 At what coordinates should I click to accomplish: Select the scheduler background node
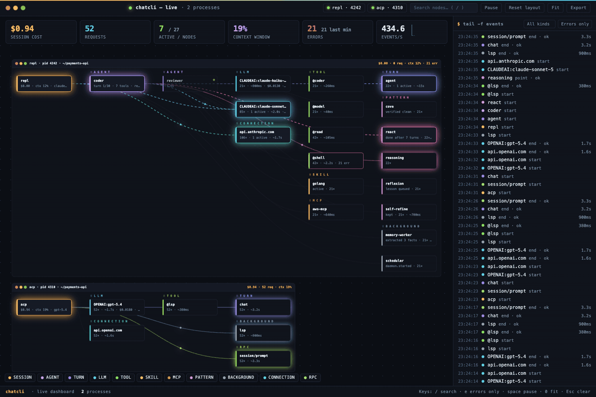(409, 264)
